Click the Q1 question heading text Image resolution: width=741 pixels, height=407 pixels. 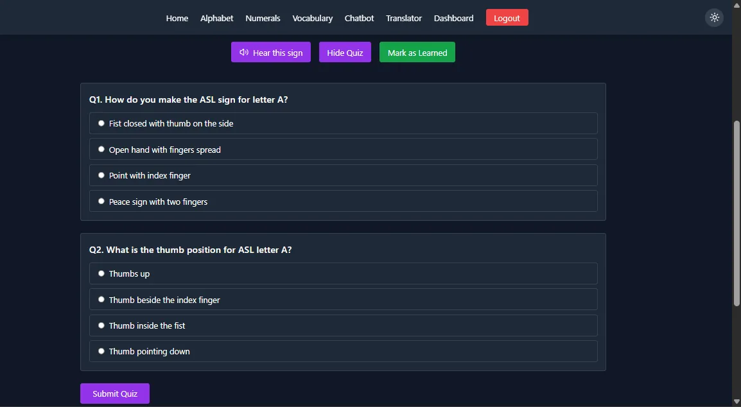[x=189, y=100]
